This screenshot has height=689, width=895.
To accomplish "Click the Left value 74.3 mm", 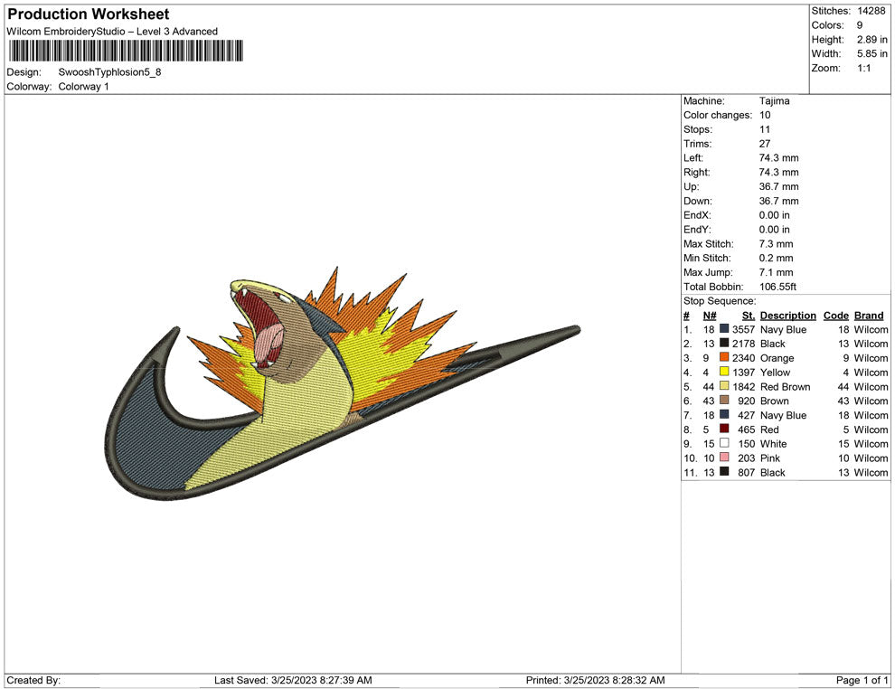I will [x=779, y=157].
